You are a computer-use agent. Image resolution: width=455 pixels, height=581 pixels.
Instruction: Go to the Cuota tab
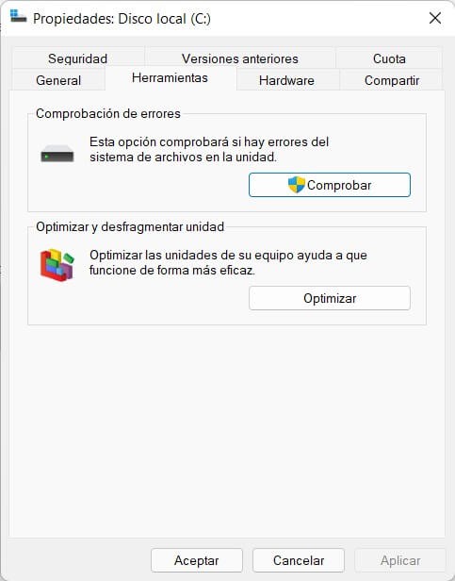(389, 58)
